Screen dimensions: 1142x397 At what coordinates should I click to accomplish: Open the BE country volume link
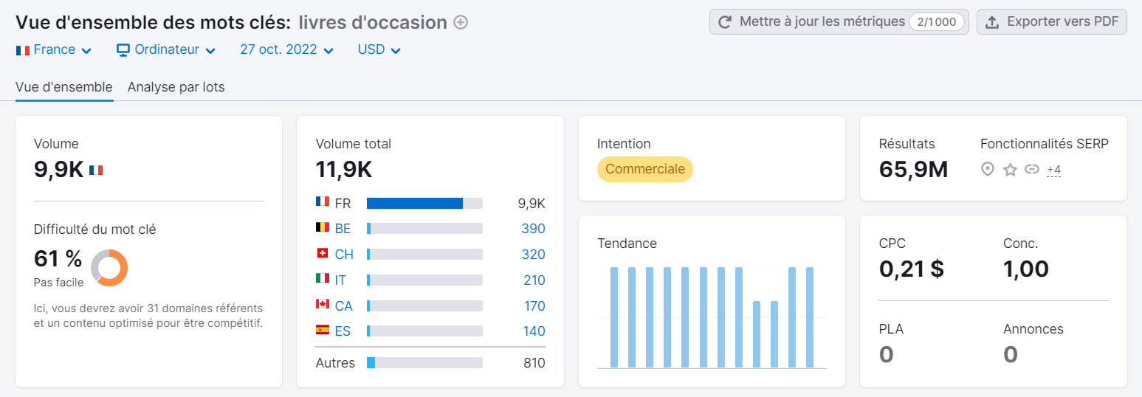point(343,229)
